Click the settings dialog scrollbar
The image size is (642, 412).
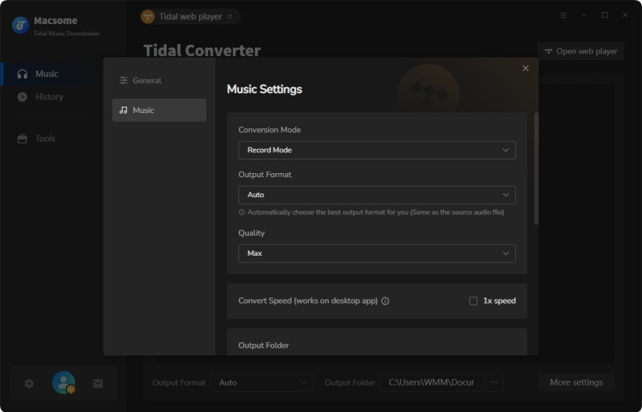(x=536, y=168)
